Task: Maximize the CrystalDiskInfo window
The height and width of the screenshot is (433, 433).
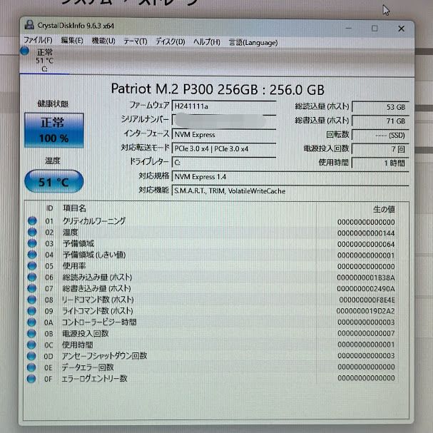Action: (375, 29)
